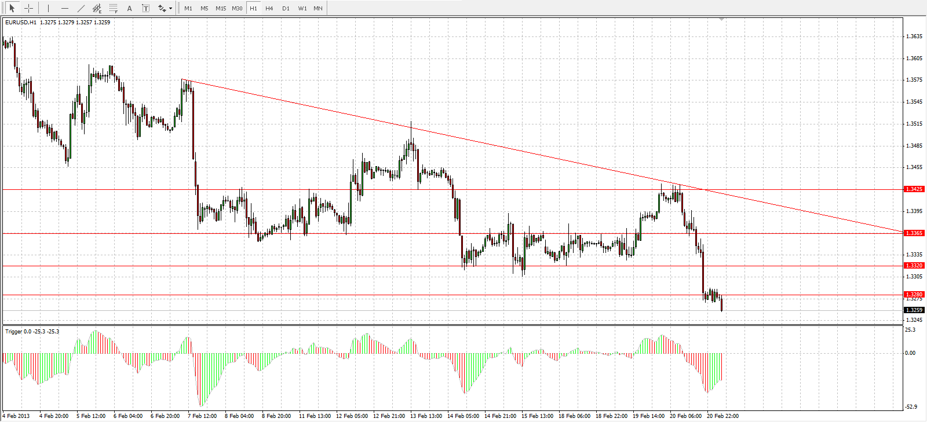Click the Arrows objects icon
Viewport: 927px width, 422px height.
pos(162,8)
